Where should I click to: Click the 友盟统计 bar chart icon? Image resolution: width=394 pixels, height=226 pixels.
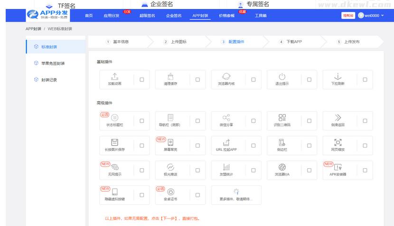pos(226,167)
